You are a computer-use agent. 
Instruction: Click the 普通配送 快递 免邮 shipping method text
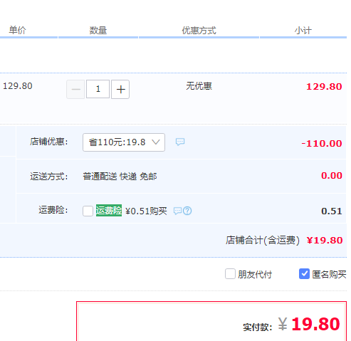[x=120, y=177]
